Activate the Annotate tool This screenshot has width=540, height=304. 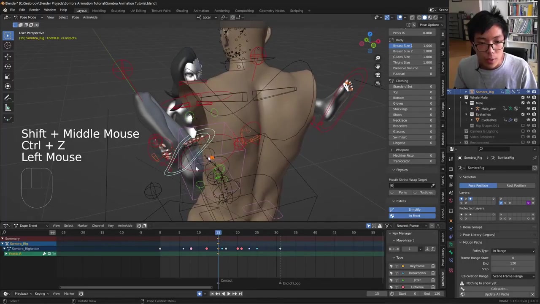(x=8, y=98)
